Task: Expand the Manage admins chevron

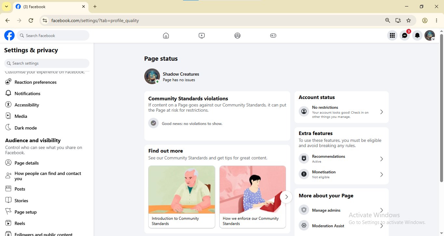Action: tap(382, 210)
